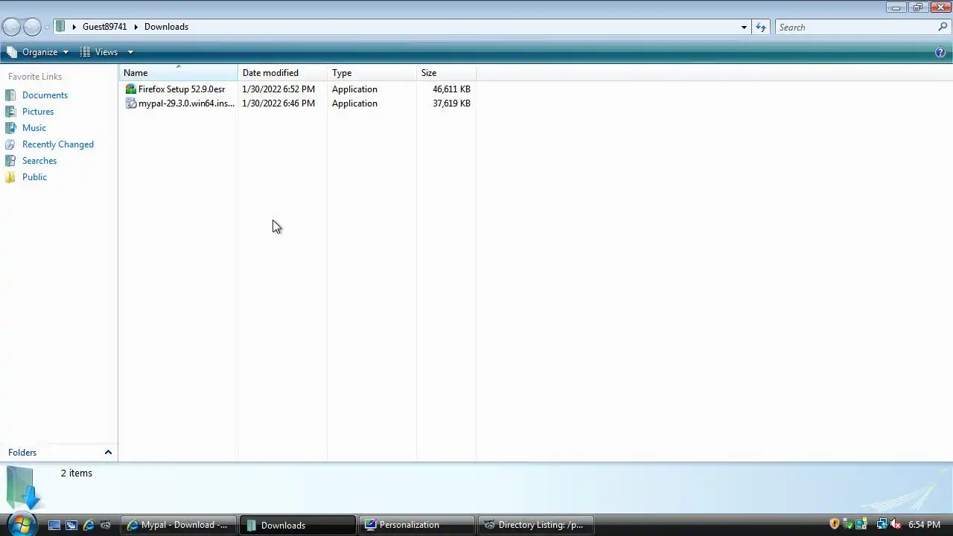Open Pictures in Favorite Links

38,112
